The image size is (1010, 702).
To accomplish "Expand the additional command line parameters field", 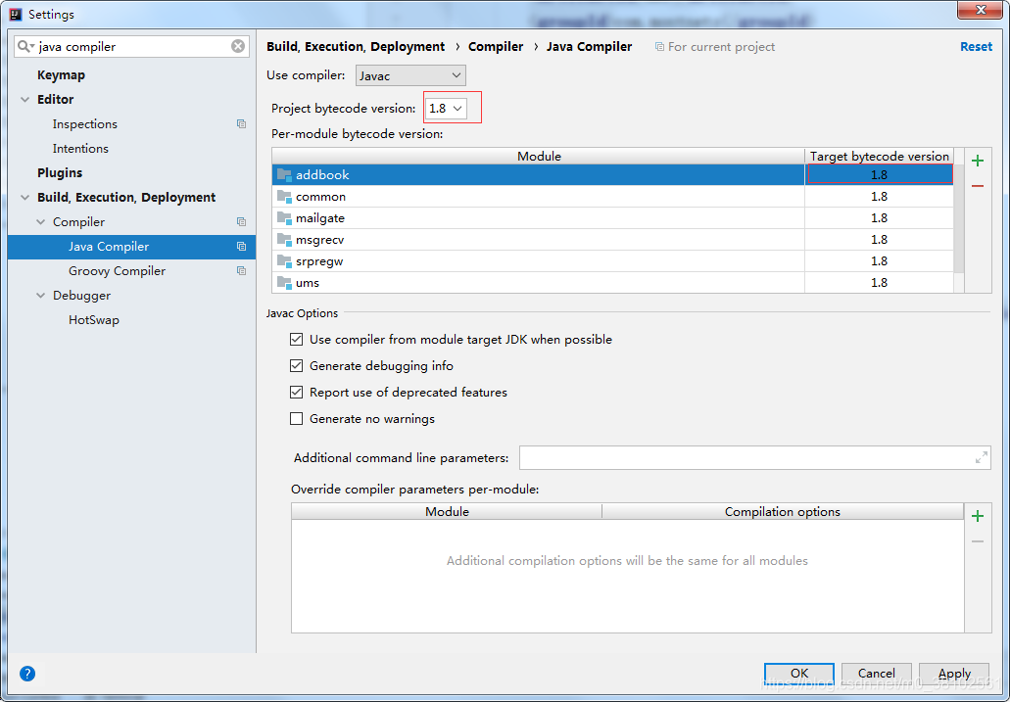I will click(981, 458).
